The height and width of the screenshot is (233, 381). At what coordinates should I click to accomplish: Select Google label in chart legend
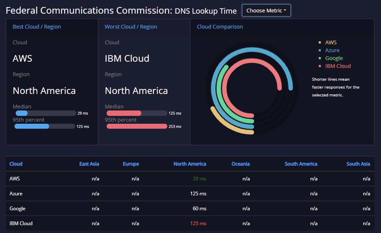tap(334, 58)
